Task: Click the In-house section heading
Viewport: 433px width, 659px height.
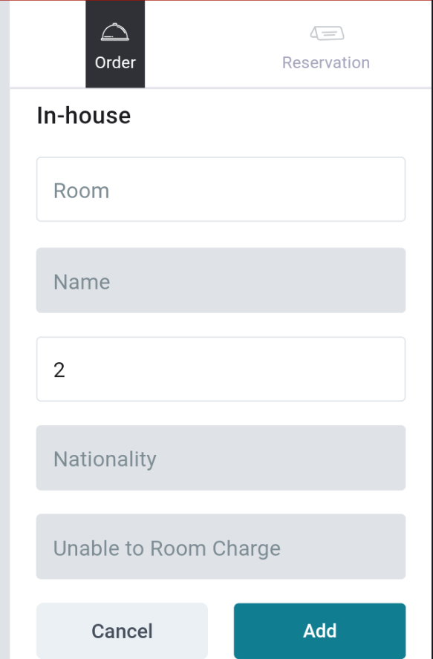Action: [x=84, y=115]
